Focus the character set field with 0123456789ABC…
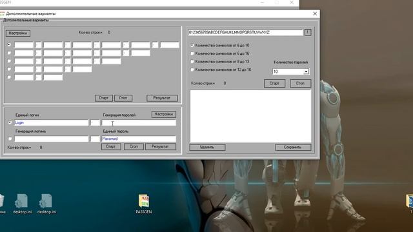This screenshot has height=232, width=413. 245,32
